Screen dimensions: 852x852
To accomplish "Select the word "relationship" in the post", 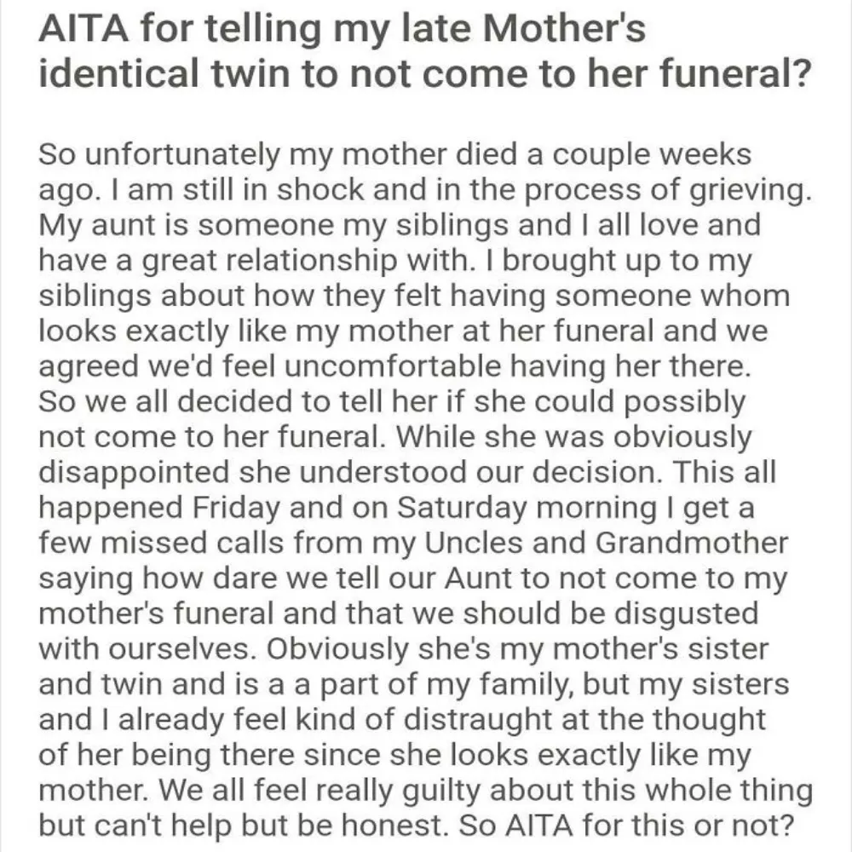I will (x=311, y=262).
